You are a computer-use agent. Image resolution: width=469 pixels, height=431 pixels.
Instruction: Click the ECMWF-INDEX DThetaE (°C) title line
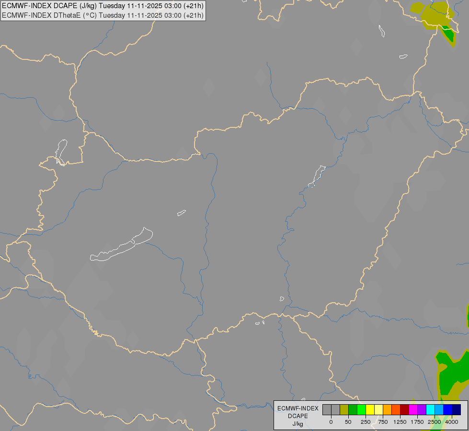(x=103, y=15)
